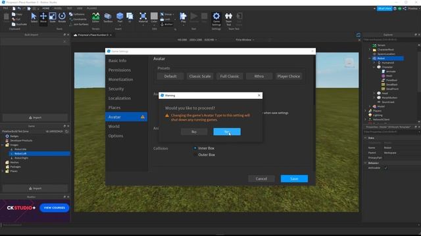Collapse the Images folder in Game panel
This screenshot has height=236, width=421.
click(x=3, y=145)
